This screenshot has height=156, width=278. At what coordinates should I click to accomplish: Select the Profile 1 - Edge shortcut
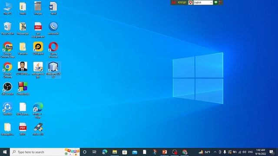point(38,110)
